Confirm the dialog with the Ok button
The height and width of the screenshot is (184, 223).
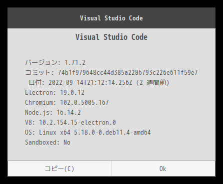(163, 169)
